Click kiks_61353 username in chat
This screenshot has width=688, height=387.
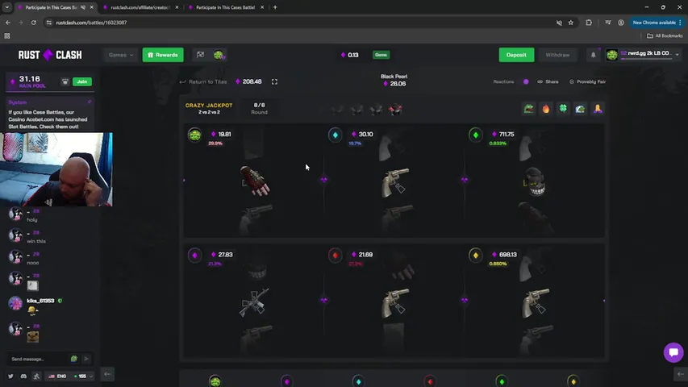click(x=40, y=301)
